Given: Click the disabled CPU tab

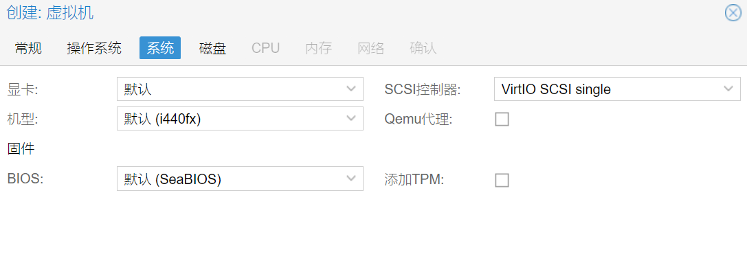Looking at the screenshot, I should click(x=265, y=48).
